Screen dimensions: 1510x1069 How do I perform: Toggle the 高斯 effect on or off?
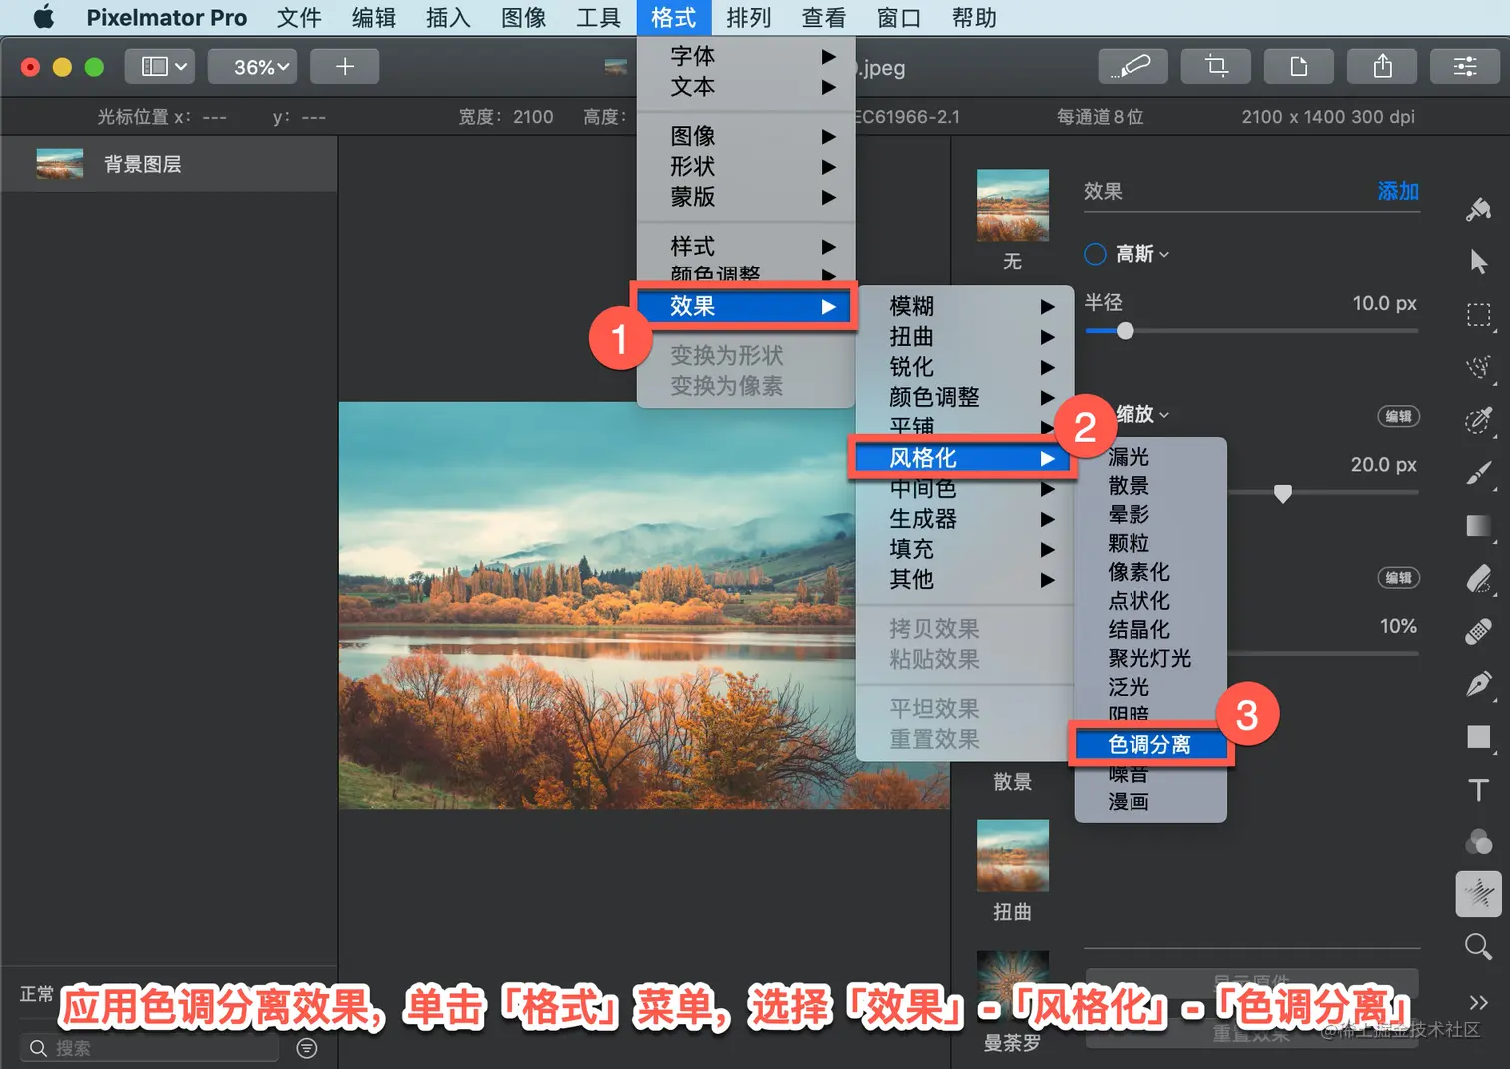(x=1095, y=254)
